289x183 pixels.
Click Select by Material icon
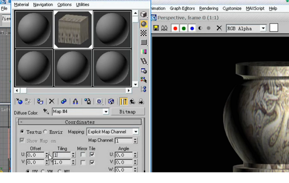[x=144, y=80]
